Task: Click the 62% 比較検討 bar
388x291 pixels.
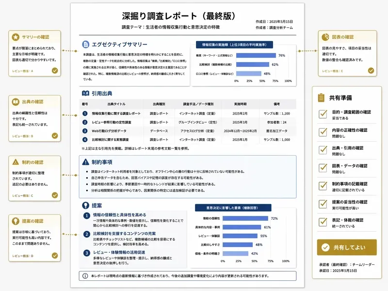Action: coord(253,65)
